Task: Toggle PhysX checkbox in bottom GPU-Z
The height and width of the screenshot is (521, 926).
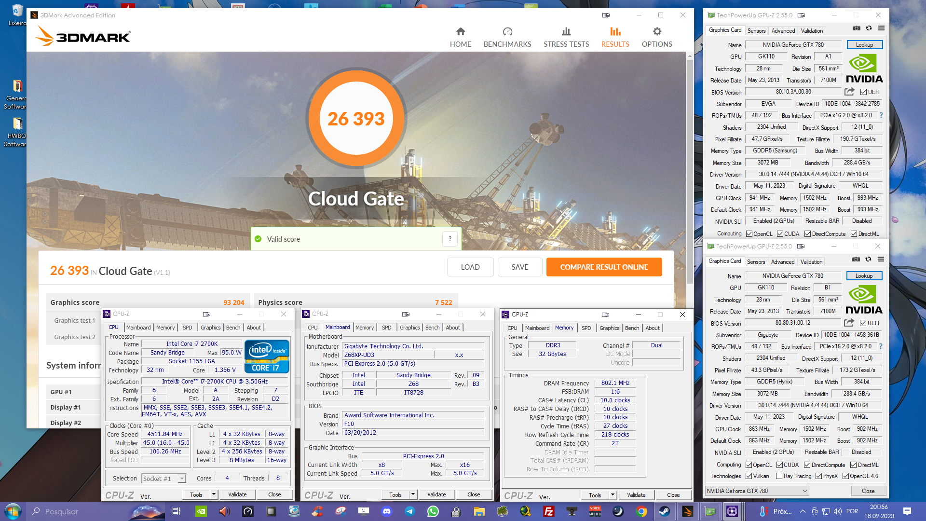Action: (818, 476)
